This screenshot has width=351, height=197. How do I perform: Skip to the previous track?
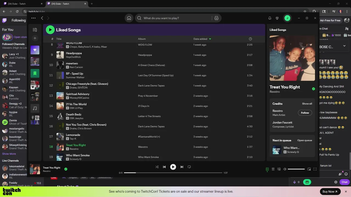[x=164, y=167]
